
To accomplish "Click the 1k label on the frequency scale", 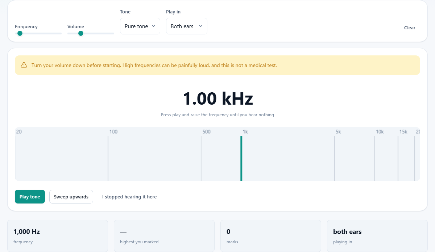I will [245, 131].
